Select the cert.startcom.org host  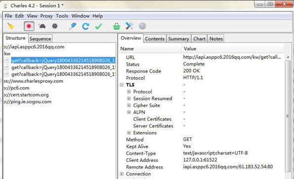26,95
